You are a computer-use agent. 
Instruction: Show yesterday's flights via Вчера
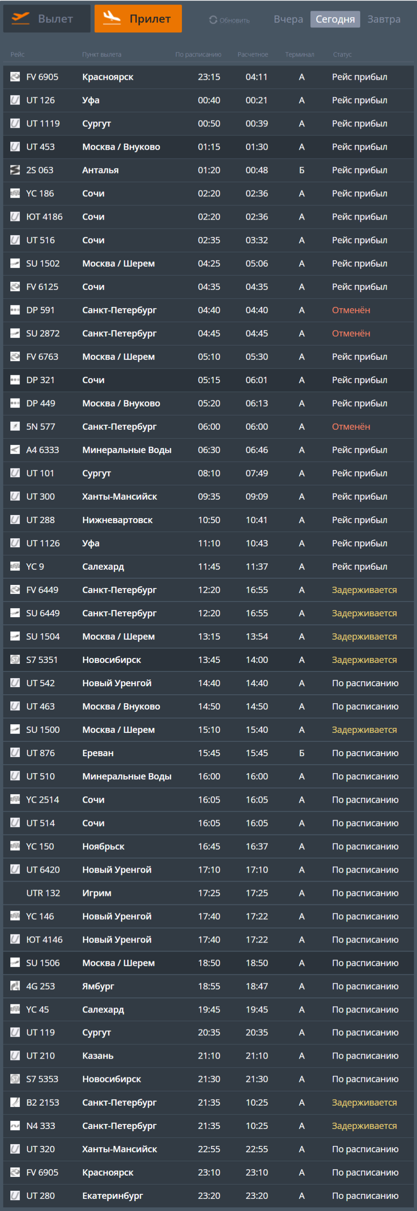coord(288,19)
